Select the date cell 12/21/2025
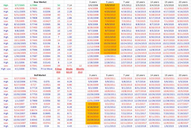Viewport: 191px width, 128px height. point(183,53)
